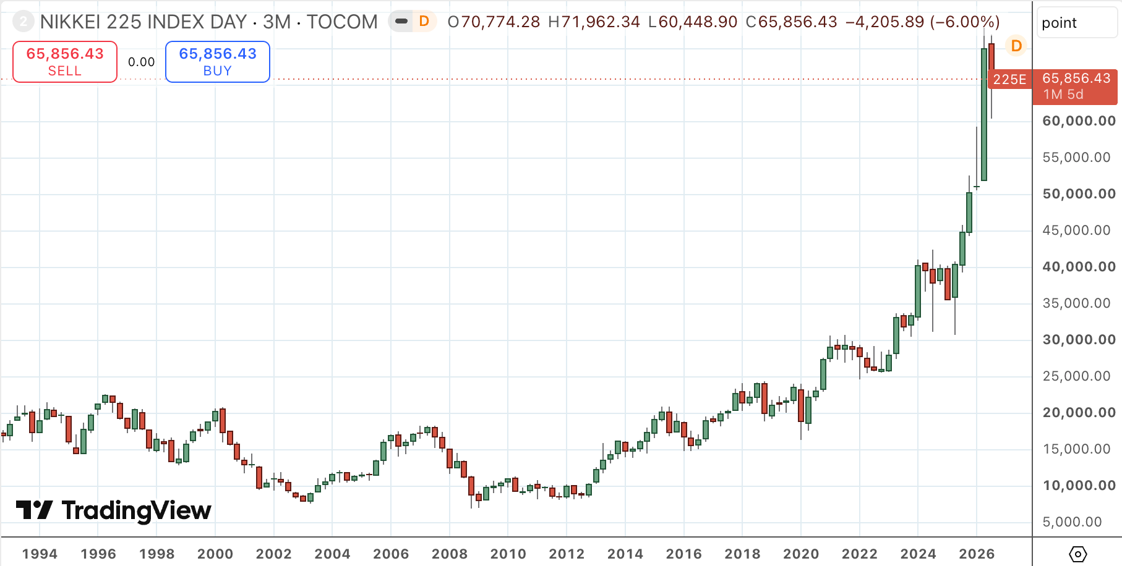The image size is (1122, 566).
Task: Click the high value H71,962.34
Action: [x=594, y=22]
